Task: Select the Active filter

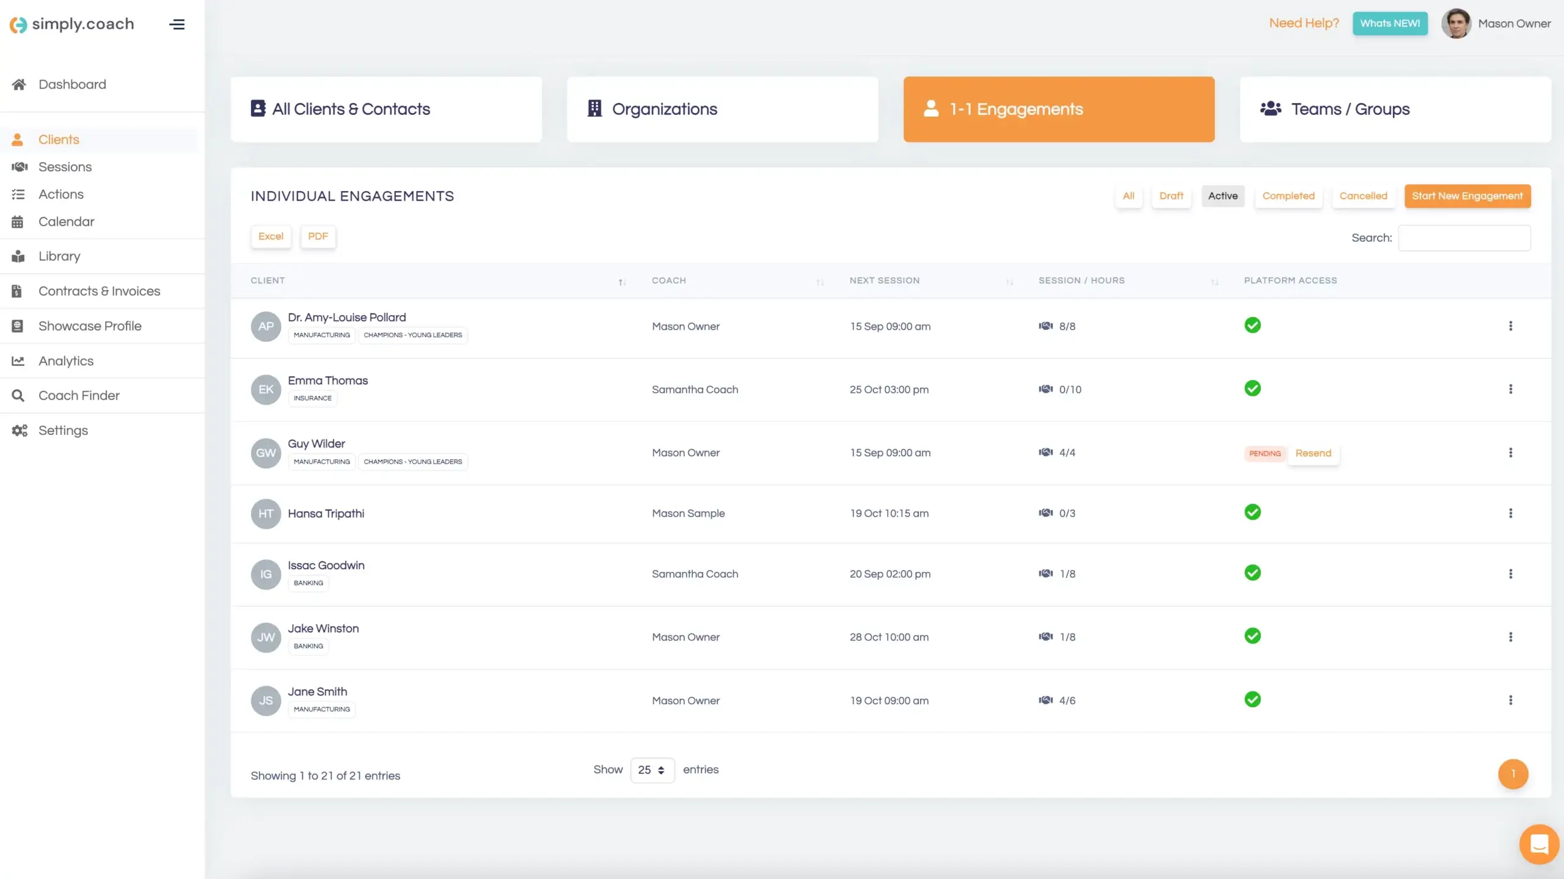Action: [1222, 196]
